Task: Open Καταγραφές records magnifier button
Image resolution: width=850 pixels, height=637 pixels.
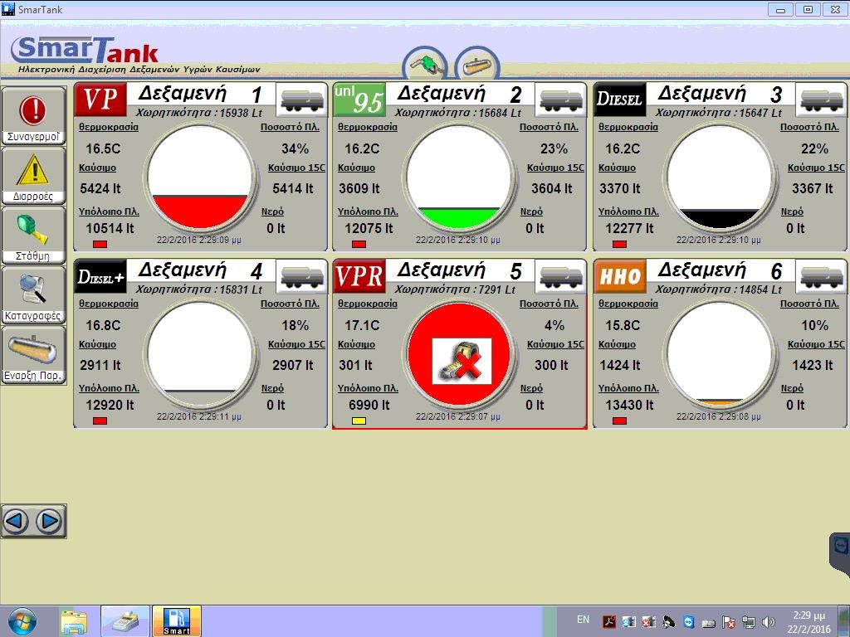Action: click(33, 294)
